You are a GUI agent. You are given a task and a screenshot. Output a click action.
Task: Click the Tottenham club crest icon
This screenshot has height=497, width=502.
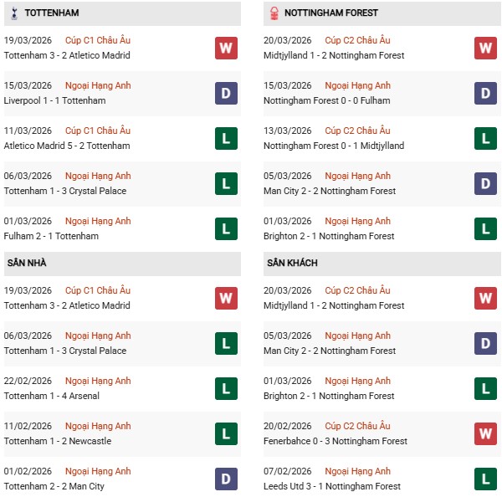click(x=14, y=13)
